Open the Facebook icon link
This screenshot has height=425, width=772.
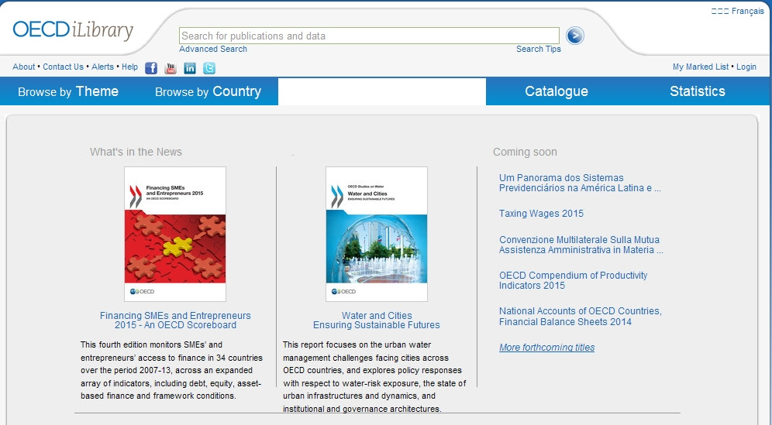pyautogui.click(x=151, y=68)
